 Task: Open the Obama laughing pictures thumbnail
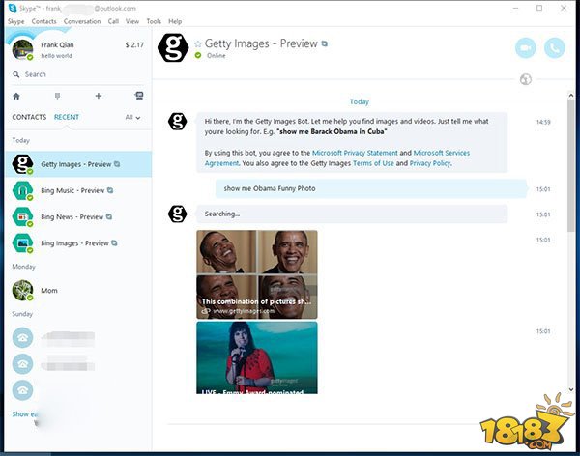click(256, 273)
